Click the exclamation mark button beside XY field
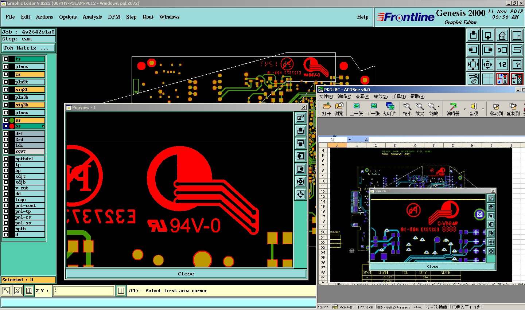The width and height of the screenshot is (525, 310). 121,291
